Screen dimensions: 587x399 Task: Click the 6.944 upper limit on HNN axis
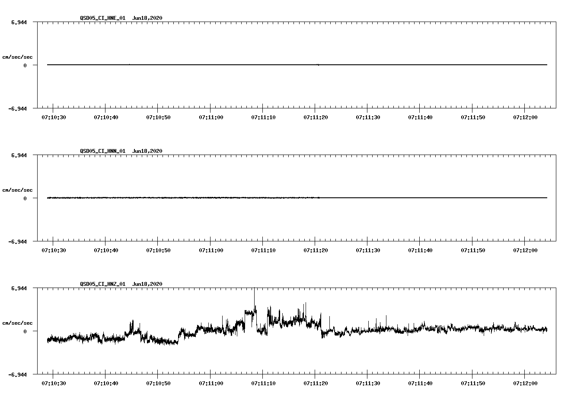[x=19, y=155]
